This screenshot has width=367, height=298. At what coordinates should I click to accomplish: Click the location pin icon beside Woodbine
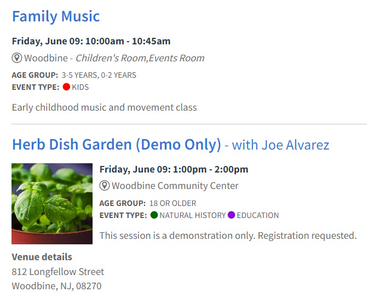pyautogui.click(x=17, y=58)
